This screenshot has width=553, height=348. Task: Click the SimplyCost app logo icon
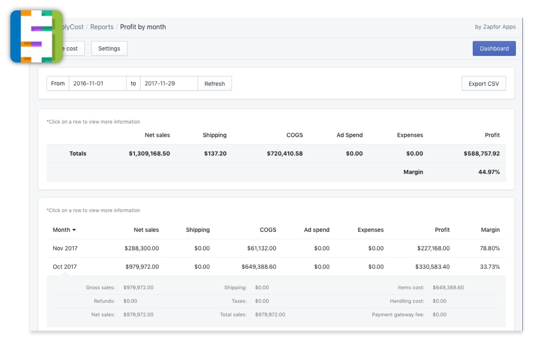pos(36,36)
